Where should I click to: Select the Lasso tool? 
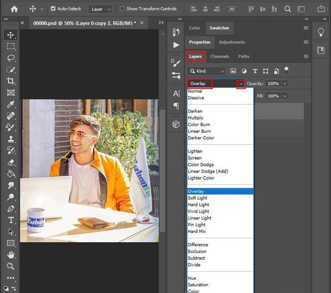coord(10,58)
